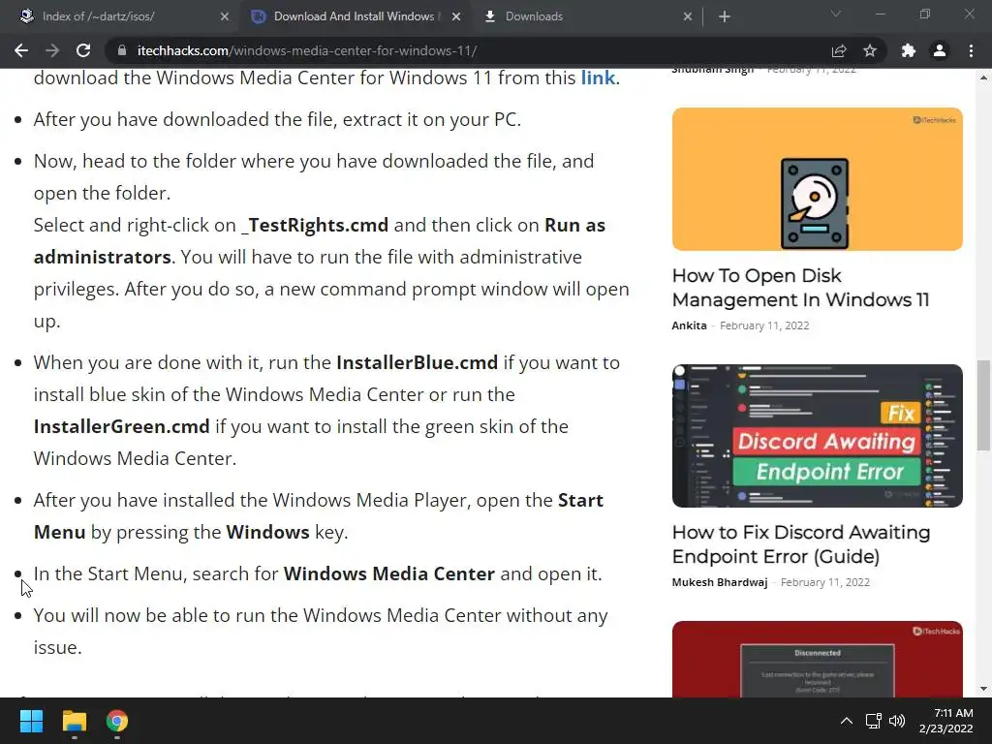Share this page from the address bar
The height and width of the screenshot is (744, 992).
tap(839, 50)
